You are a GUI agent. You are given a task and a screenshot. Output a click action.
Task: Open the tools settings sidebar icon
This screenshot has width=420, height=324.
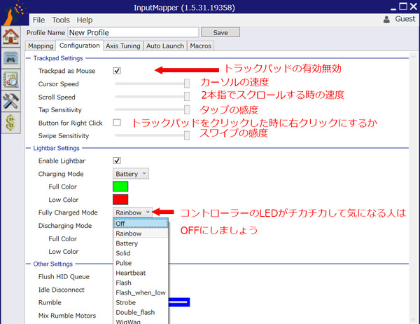click(x=10, y=101)
